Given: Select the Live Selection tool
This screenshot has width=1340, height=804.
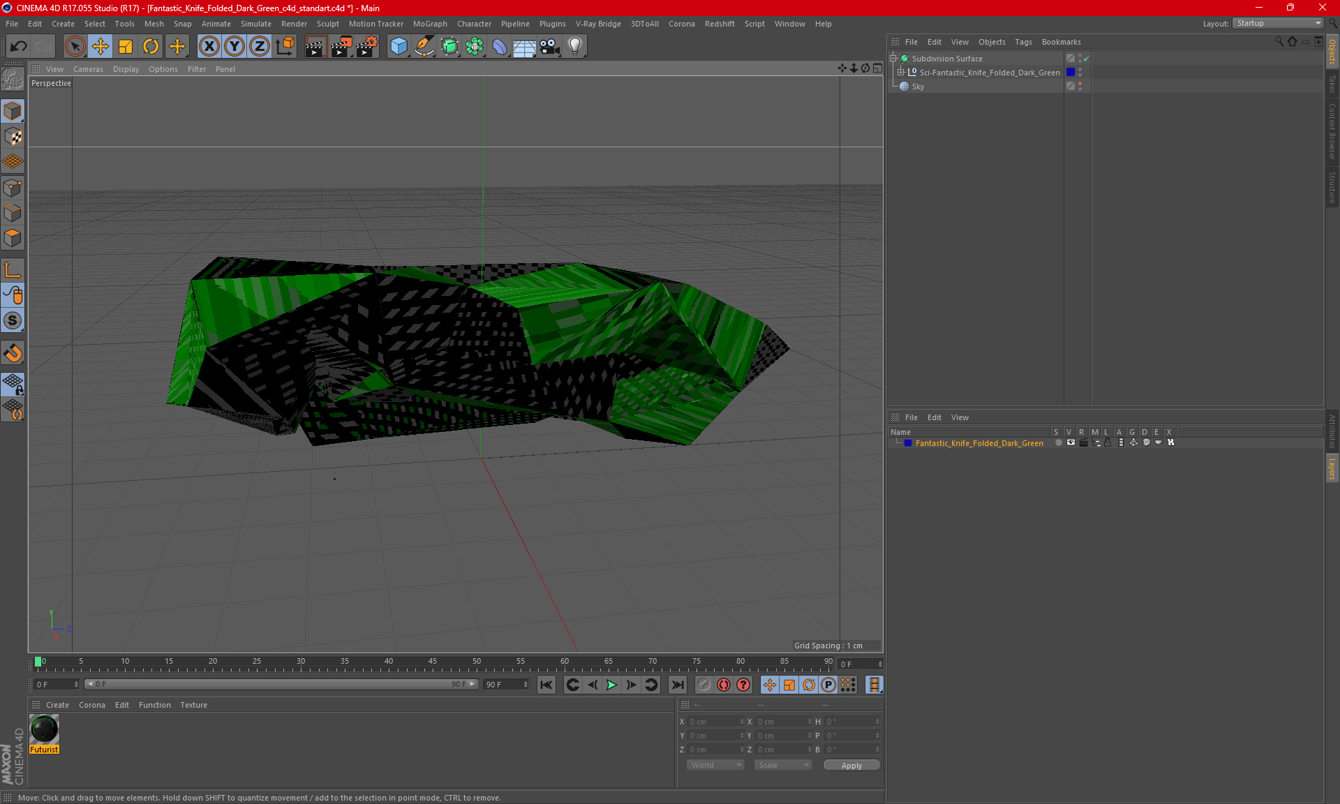Looking at the screenshot, I should click(75, 47).
